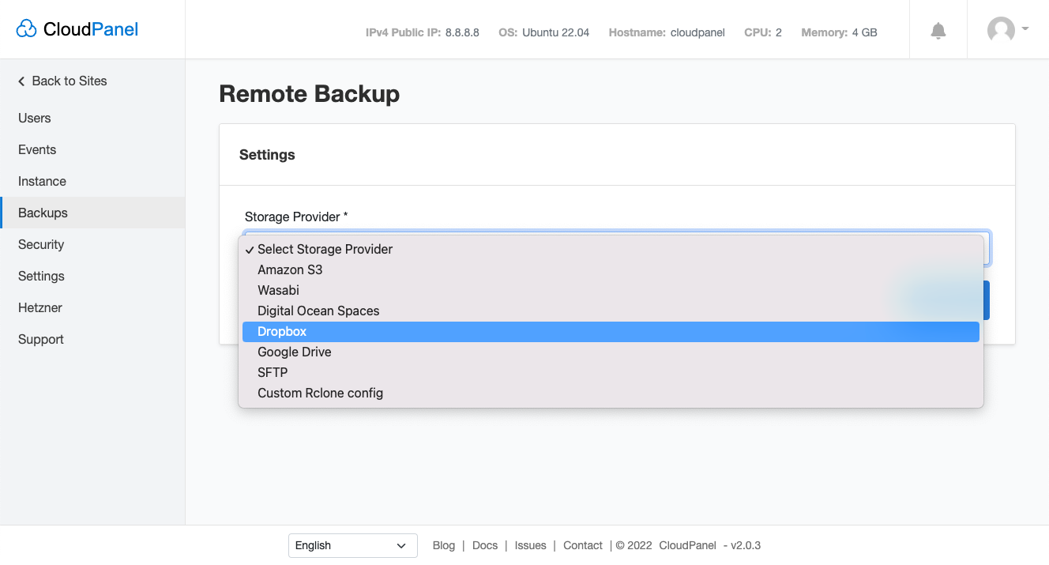Open Instance in the sidebar
The height and width of the screenshot is (565, 1049).
[92, 181]
